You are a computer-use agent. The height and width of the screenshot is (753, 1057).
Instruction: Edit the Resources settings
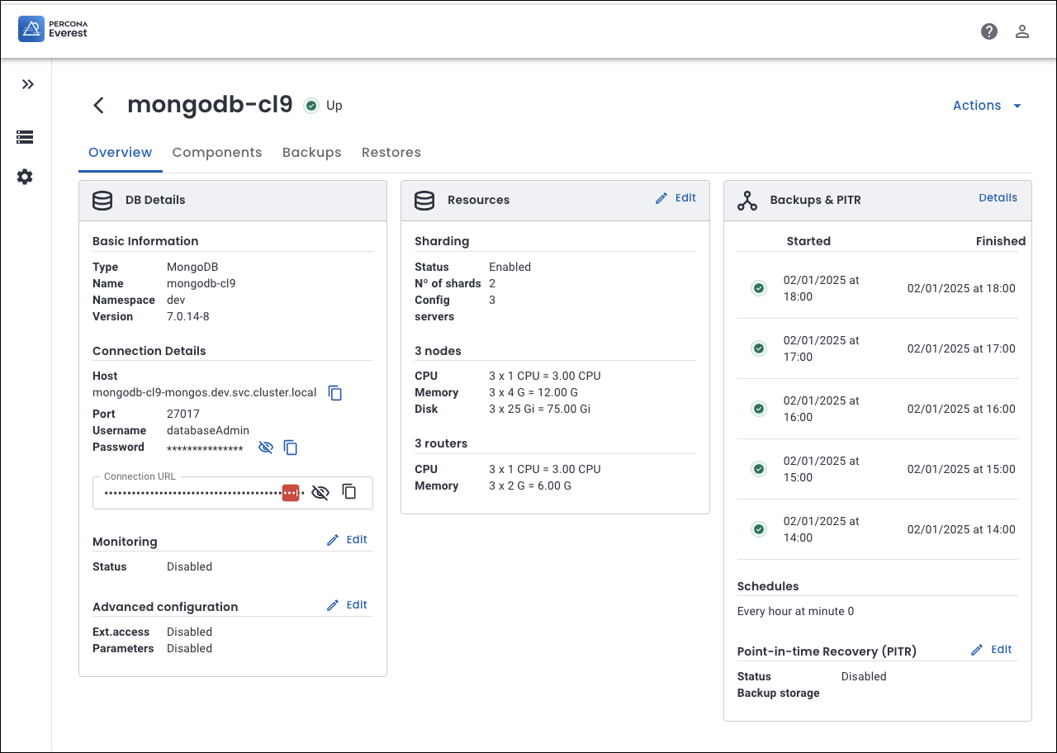point(676,198)
